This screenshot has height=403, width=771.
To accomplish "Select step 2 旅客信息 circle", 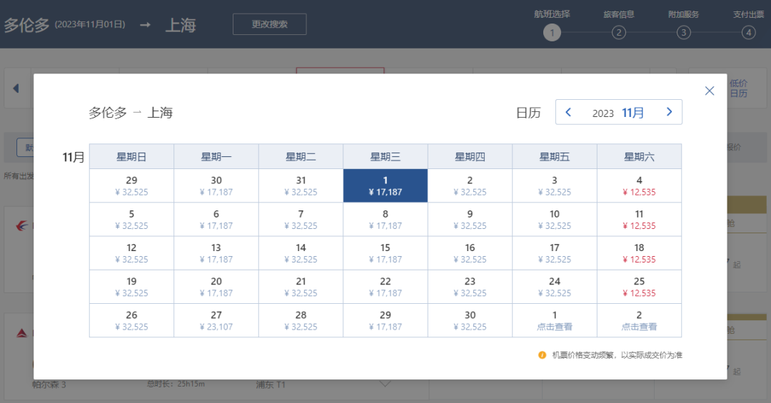I will (618, 32).
